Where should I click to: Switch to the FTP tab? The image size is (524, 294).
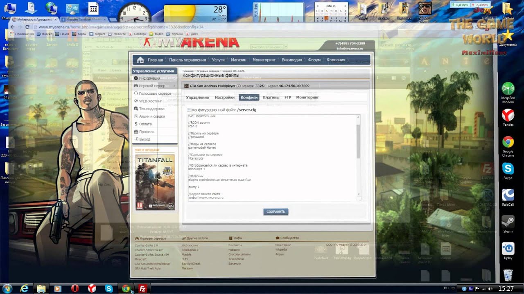pos(288,98)
